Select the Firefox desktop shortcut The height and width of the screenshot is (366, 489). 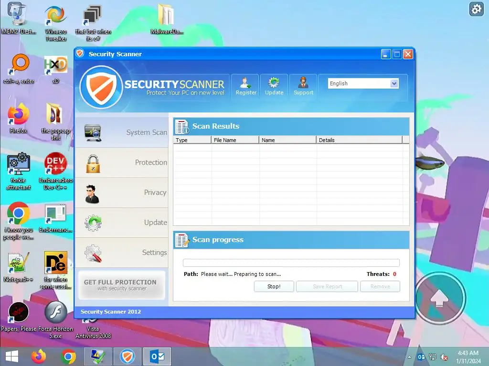coord(19,118)
